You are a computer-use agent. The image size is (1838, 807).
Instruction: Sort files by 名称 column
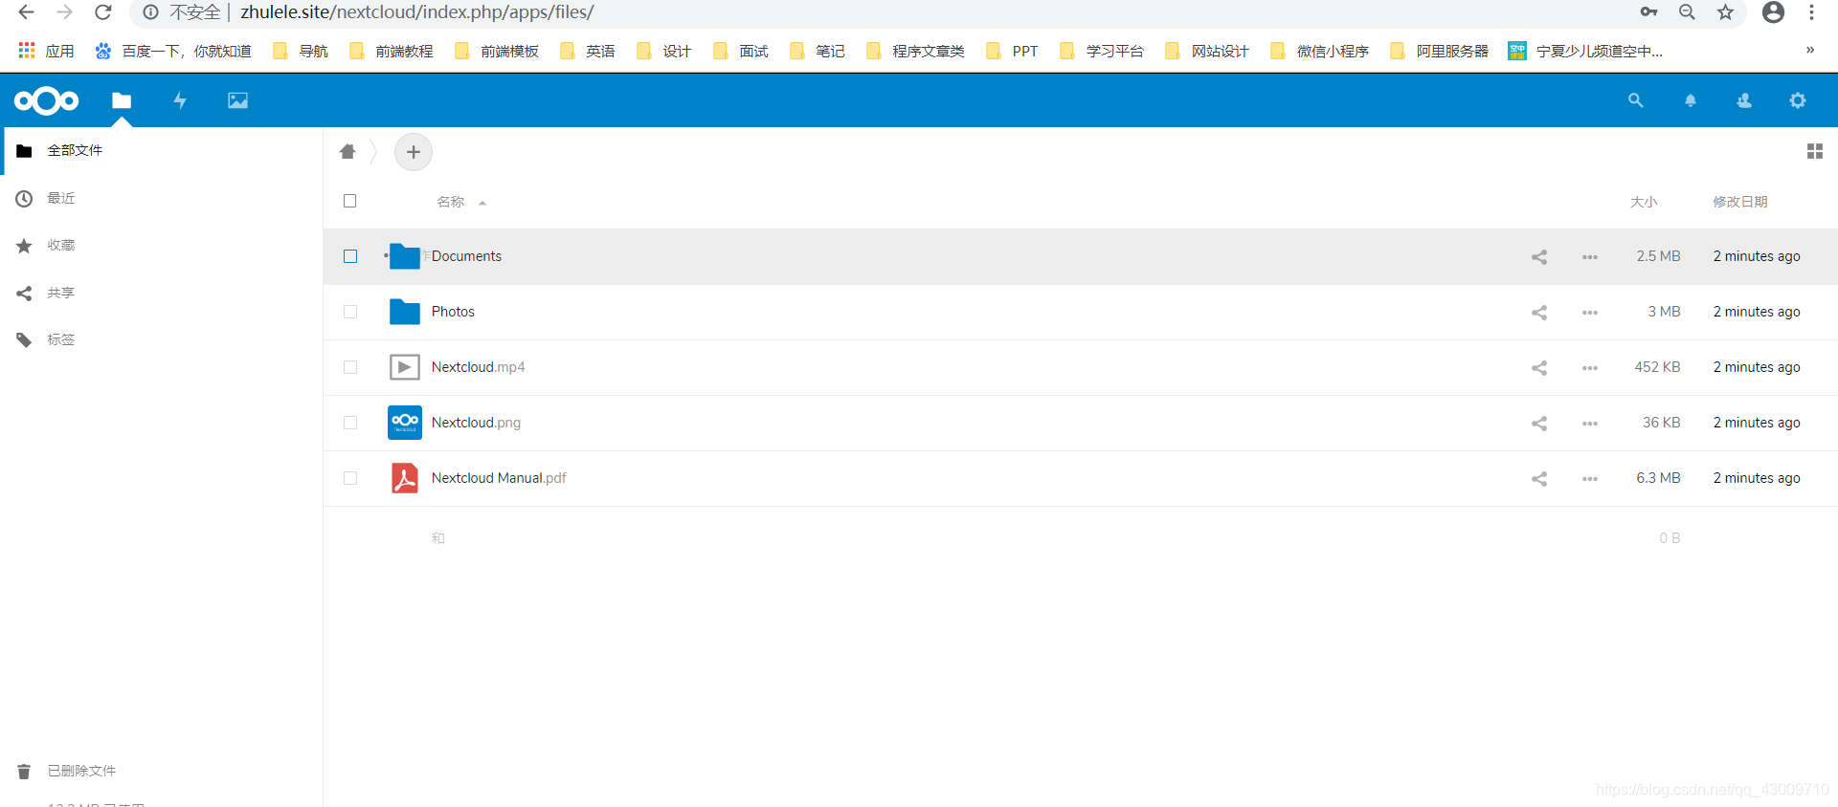pos(451,202)
